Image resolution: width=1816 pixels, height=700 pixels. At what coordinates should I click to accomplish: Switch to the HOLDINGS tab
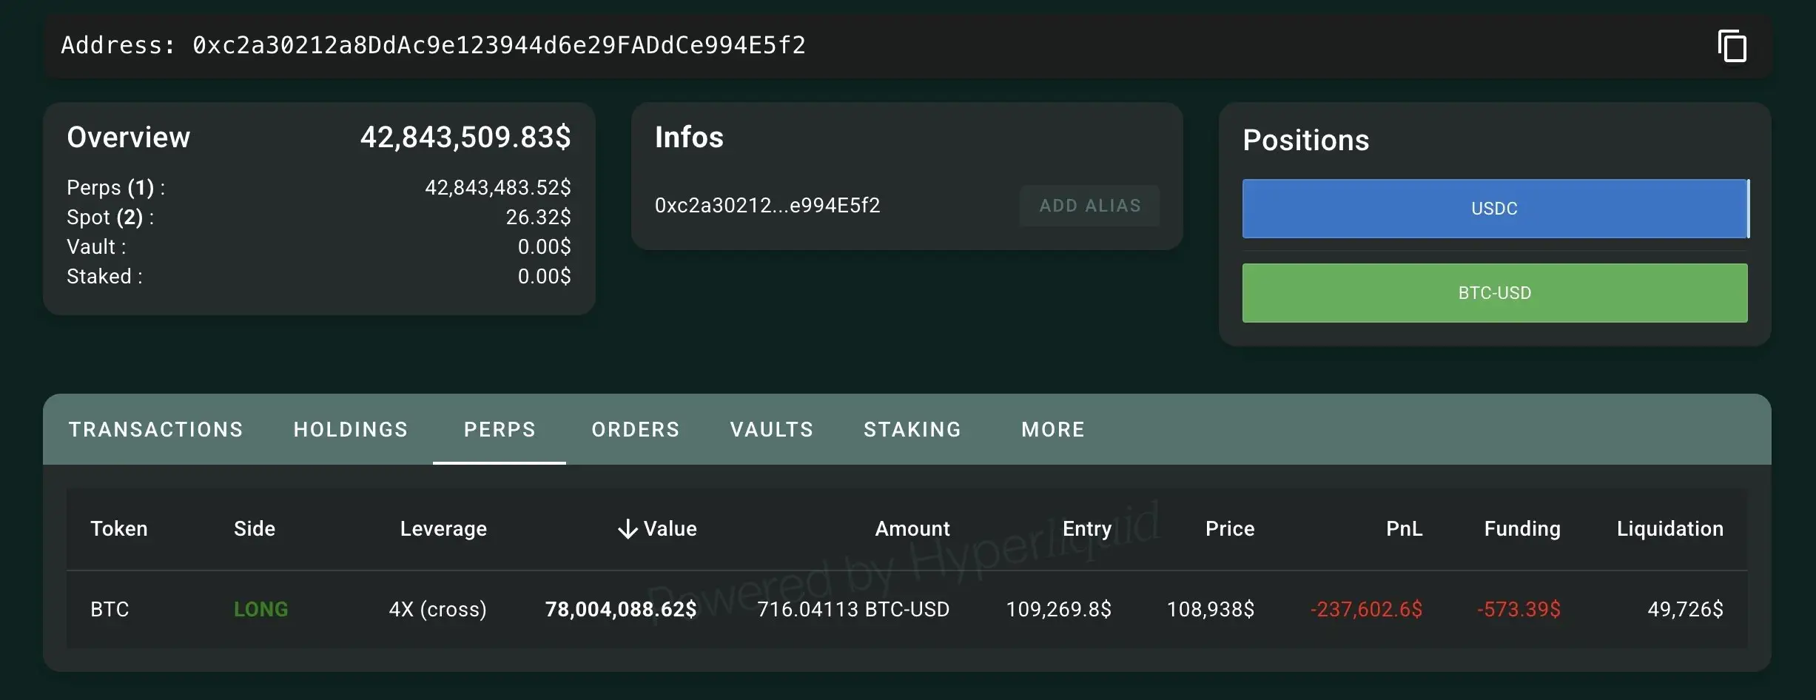[351, 429]
